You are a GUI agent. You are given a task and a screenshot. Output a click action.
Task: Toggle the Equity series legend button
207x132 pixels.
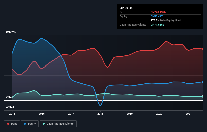(x=30, y=124)
